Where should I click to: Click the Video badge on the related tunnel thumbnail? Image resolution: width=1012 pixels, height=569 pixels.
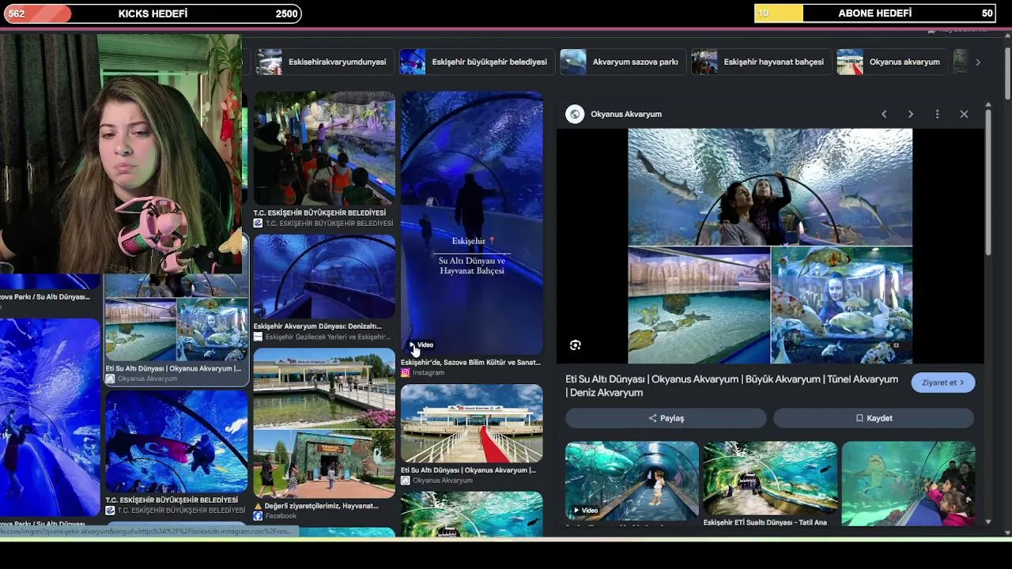pyautogui.click(x=586, y=511)
